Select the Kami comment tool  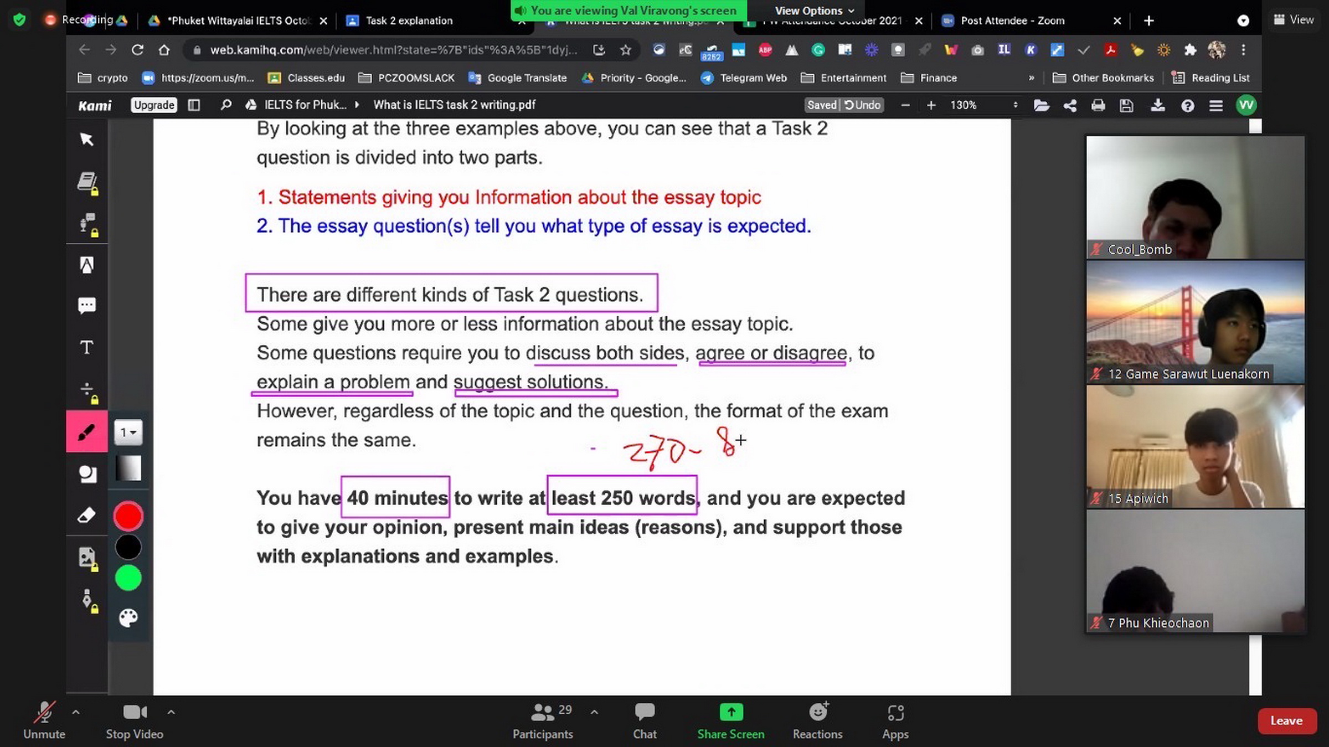(x=87, y=306)
